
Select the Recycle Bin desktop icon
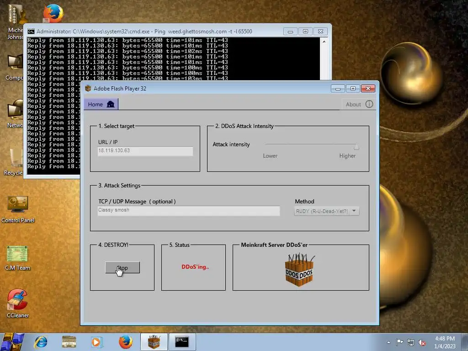point(13,162)
